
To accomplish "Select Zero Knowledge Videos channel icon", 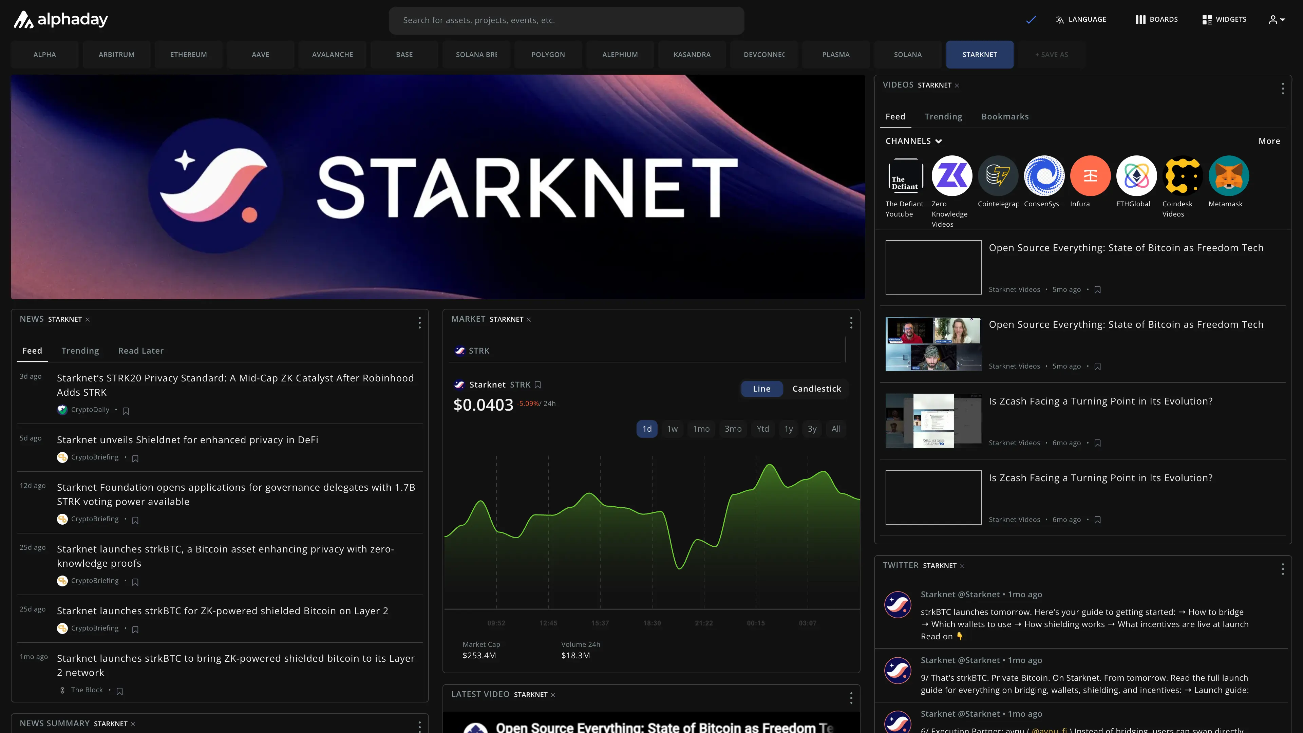I will (951, 175).
